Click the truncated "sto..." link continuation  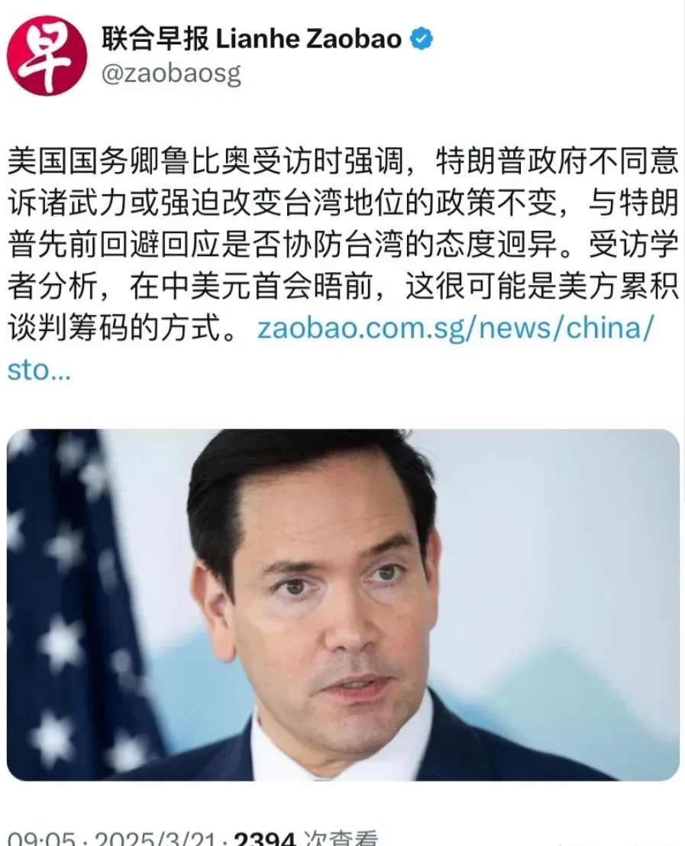tap(39, 370)
